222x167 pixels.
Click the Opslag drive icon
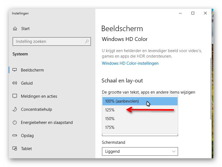click(15, 135)
